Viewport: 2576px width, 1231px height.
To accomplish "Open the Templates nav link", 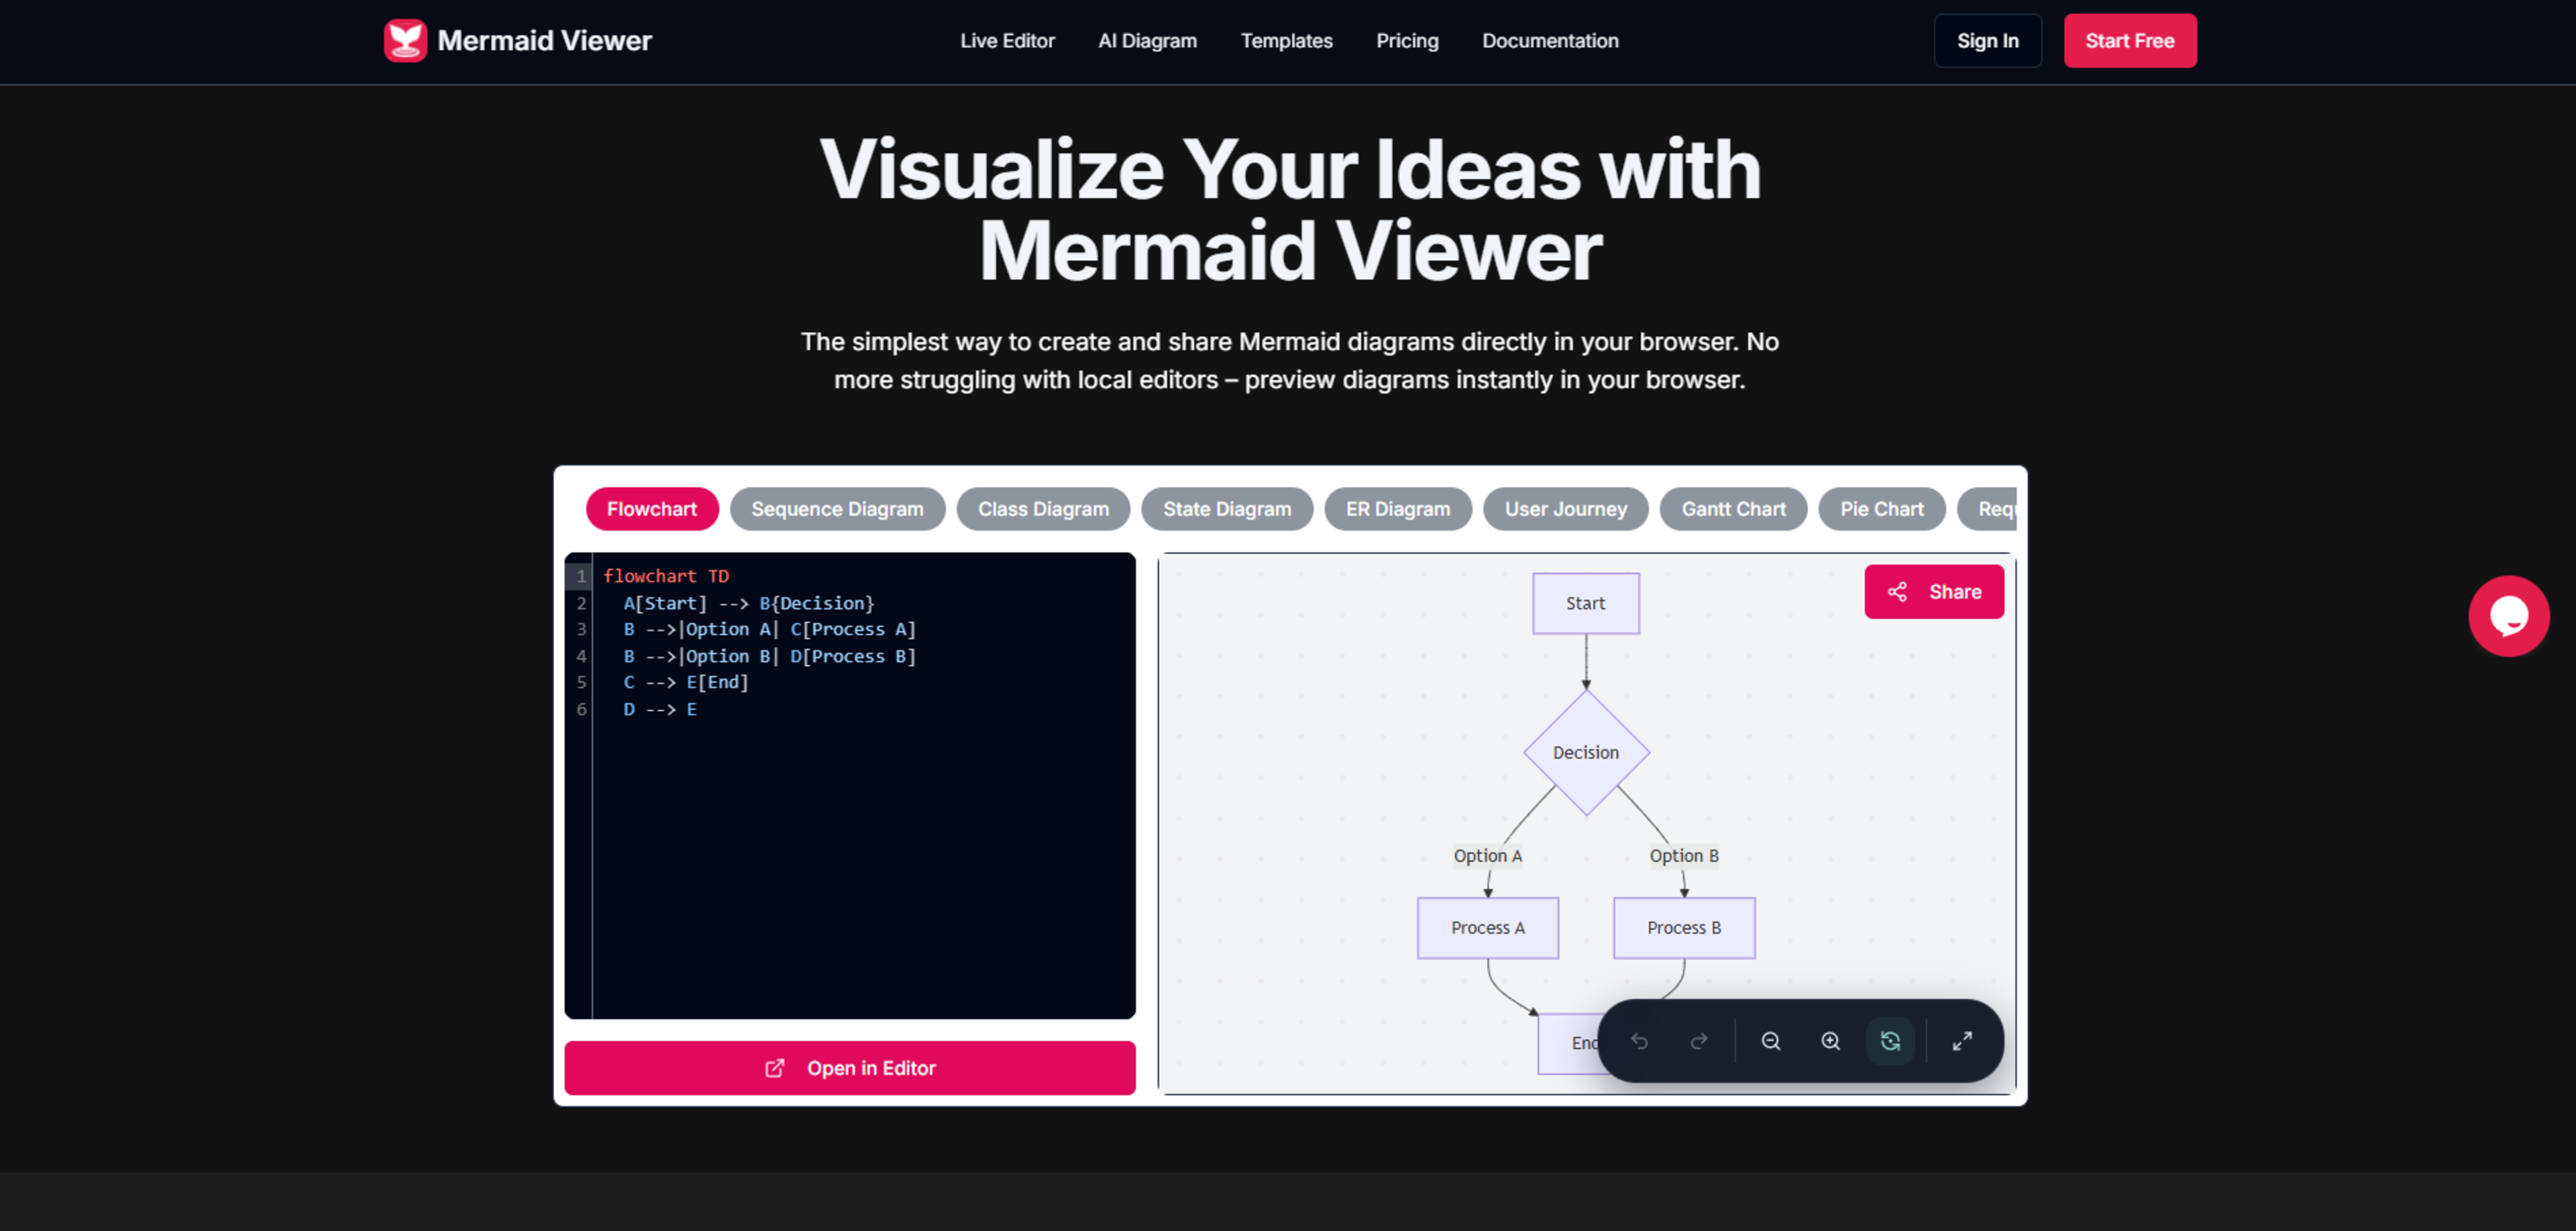I will point(1286,41).
